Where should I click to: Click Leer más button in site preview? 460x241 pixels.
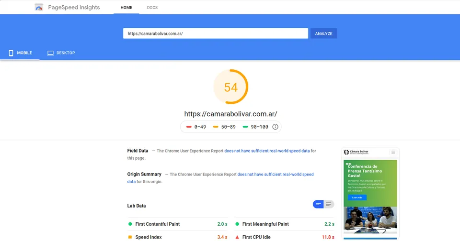(x=357, y=197)
